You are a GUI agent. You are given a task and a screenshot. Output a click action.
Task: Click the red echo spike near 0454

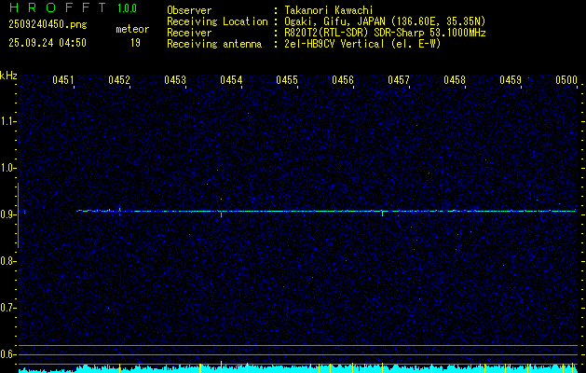coord(221,214)
